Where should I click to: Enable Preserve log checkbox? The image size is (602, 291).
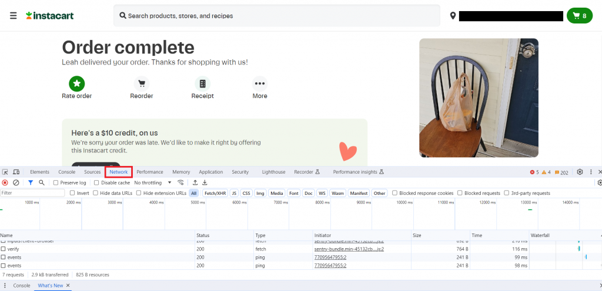56,182
